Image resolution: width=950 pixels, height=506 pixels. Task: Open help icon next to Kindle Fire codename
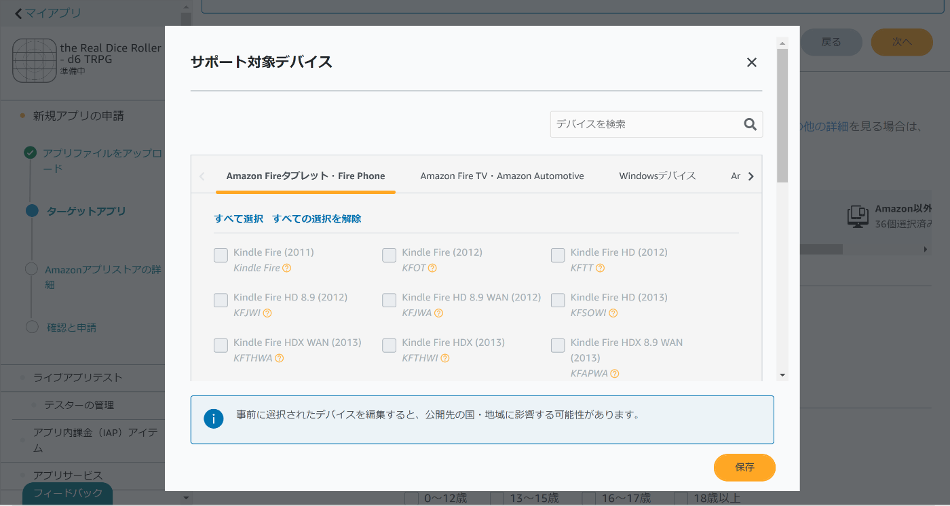287,268
